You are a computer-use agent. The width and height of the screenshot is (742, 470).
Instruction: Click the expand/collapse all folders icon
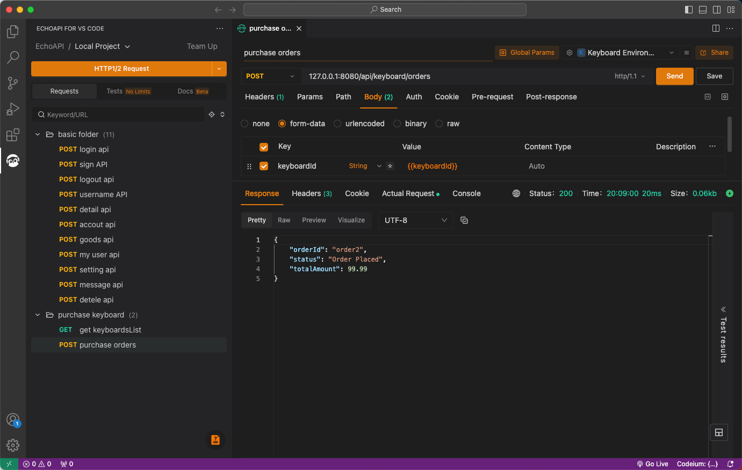pyautogui.click(x=222, y=114)
